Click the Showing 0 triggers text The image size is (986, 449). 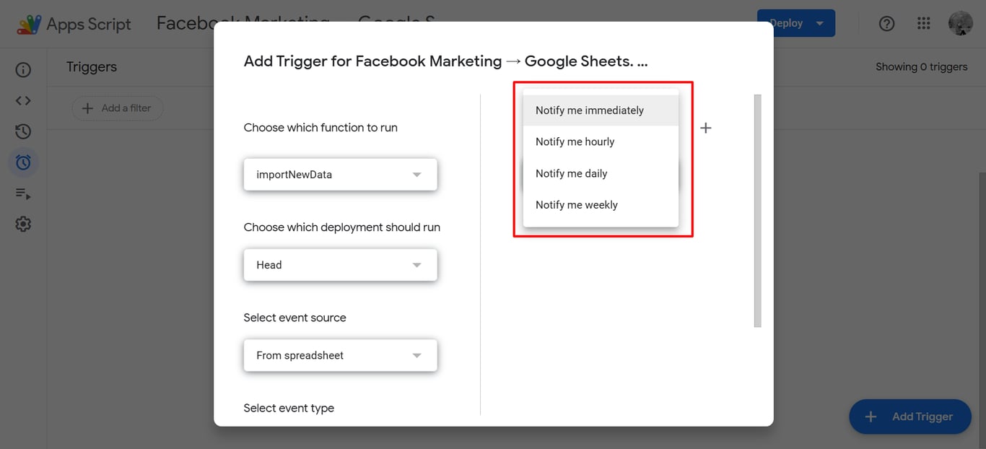tap(922, 67)
